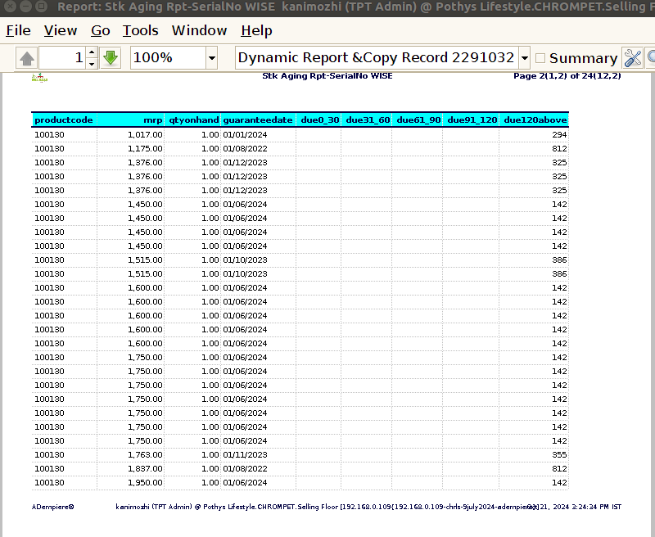The height and width of the screenshot is (537, 655).
Task: Increase page number using spinner up arrow
Action: coord(92,52)
